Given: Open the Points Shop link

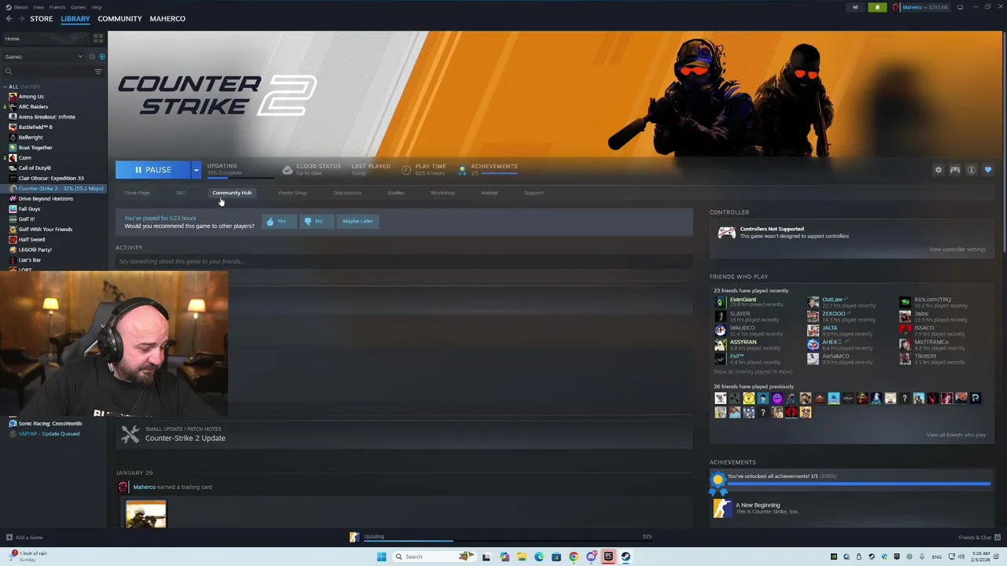Looking at the screenshot, I should pyautogui.click(x=292, y=193).
